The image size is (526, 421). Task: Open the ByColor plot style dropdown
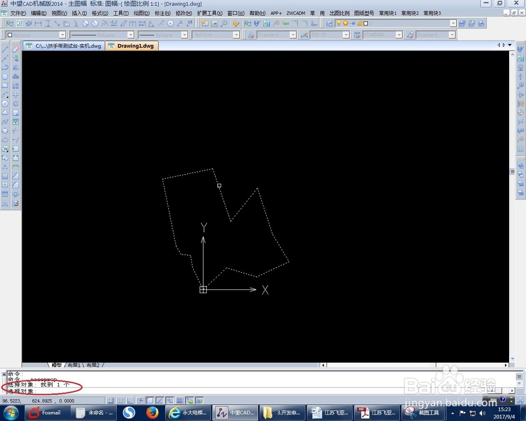[236, 35]
